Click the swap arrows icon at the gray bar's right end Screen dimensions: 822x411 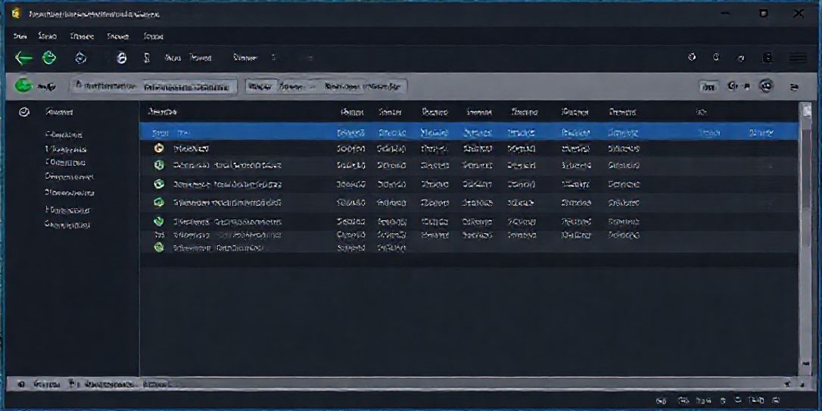click(794, 87)
